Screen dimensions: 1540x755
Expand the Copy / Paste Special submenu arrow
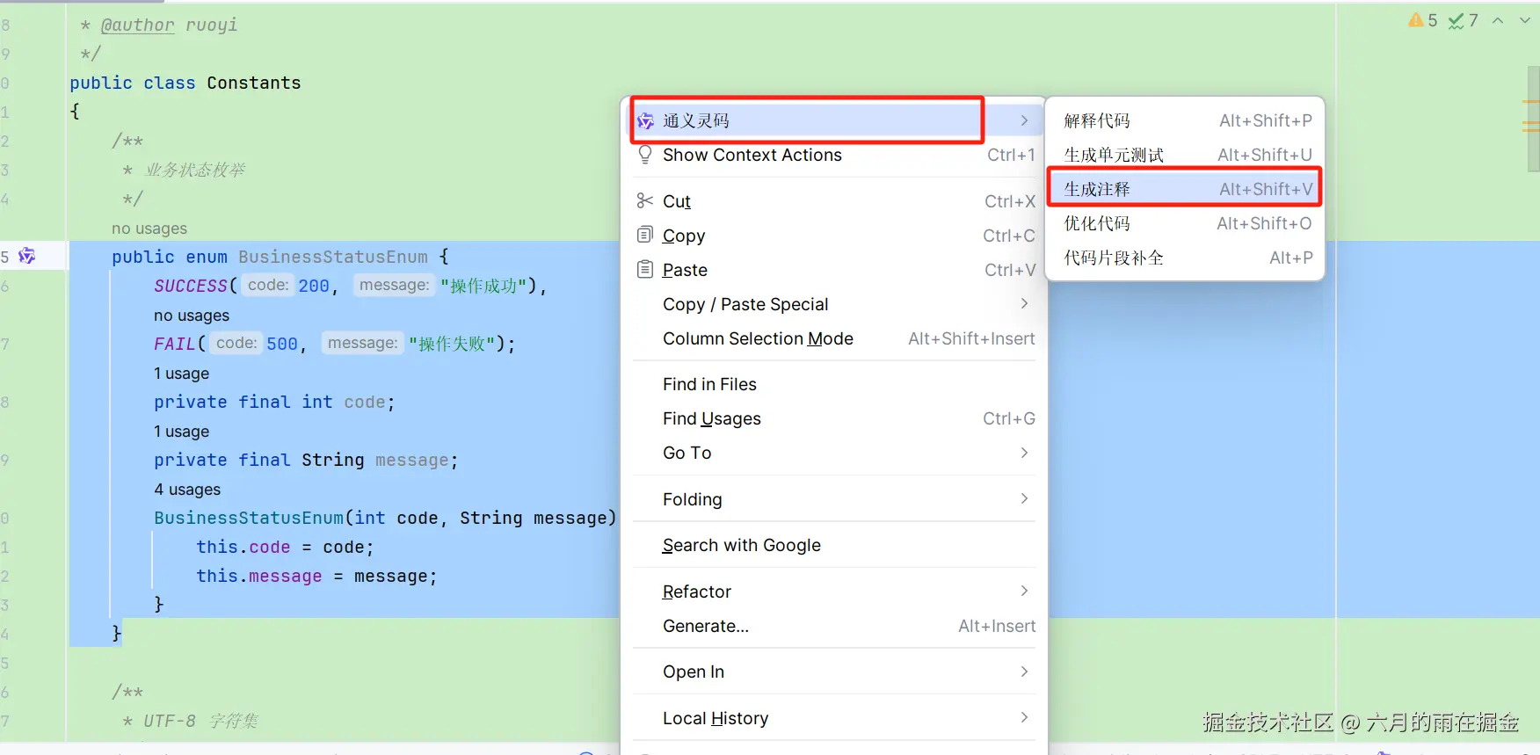pos(1024,303)
